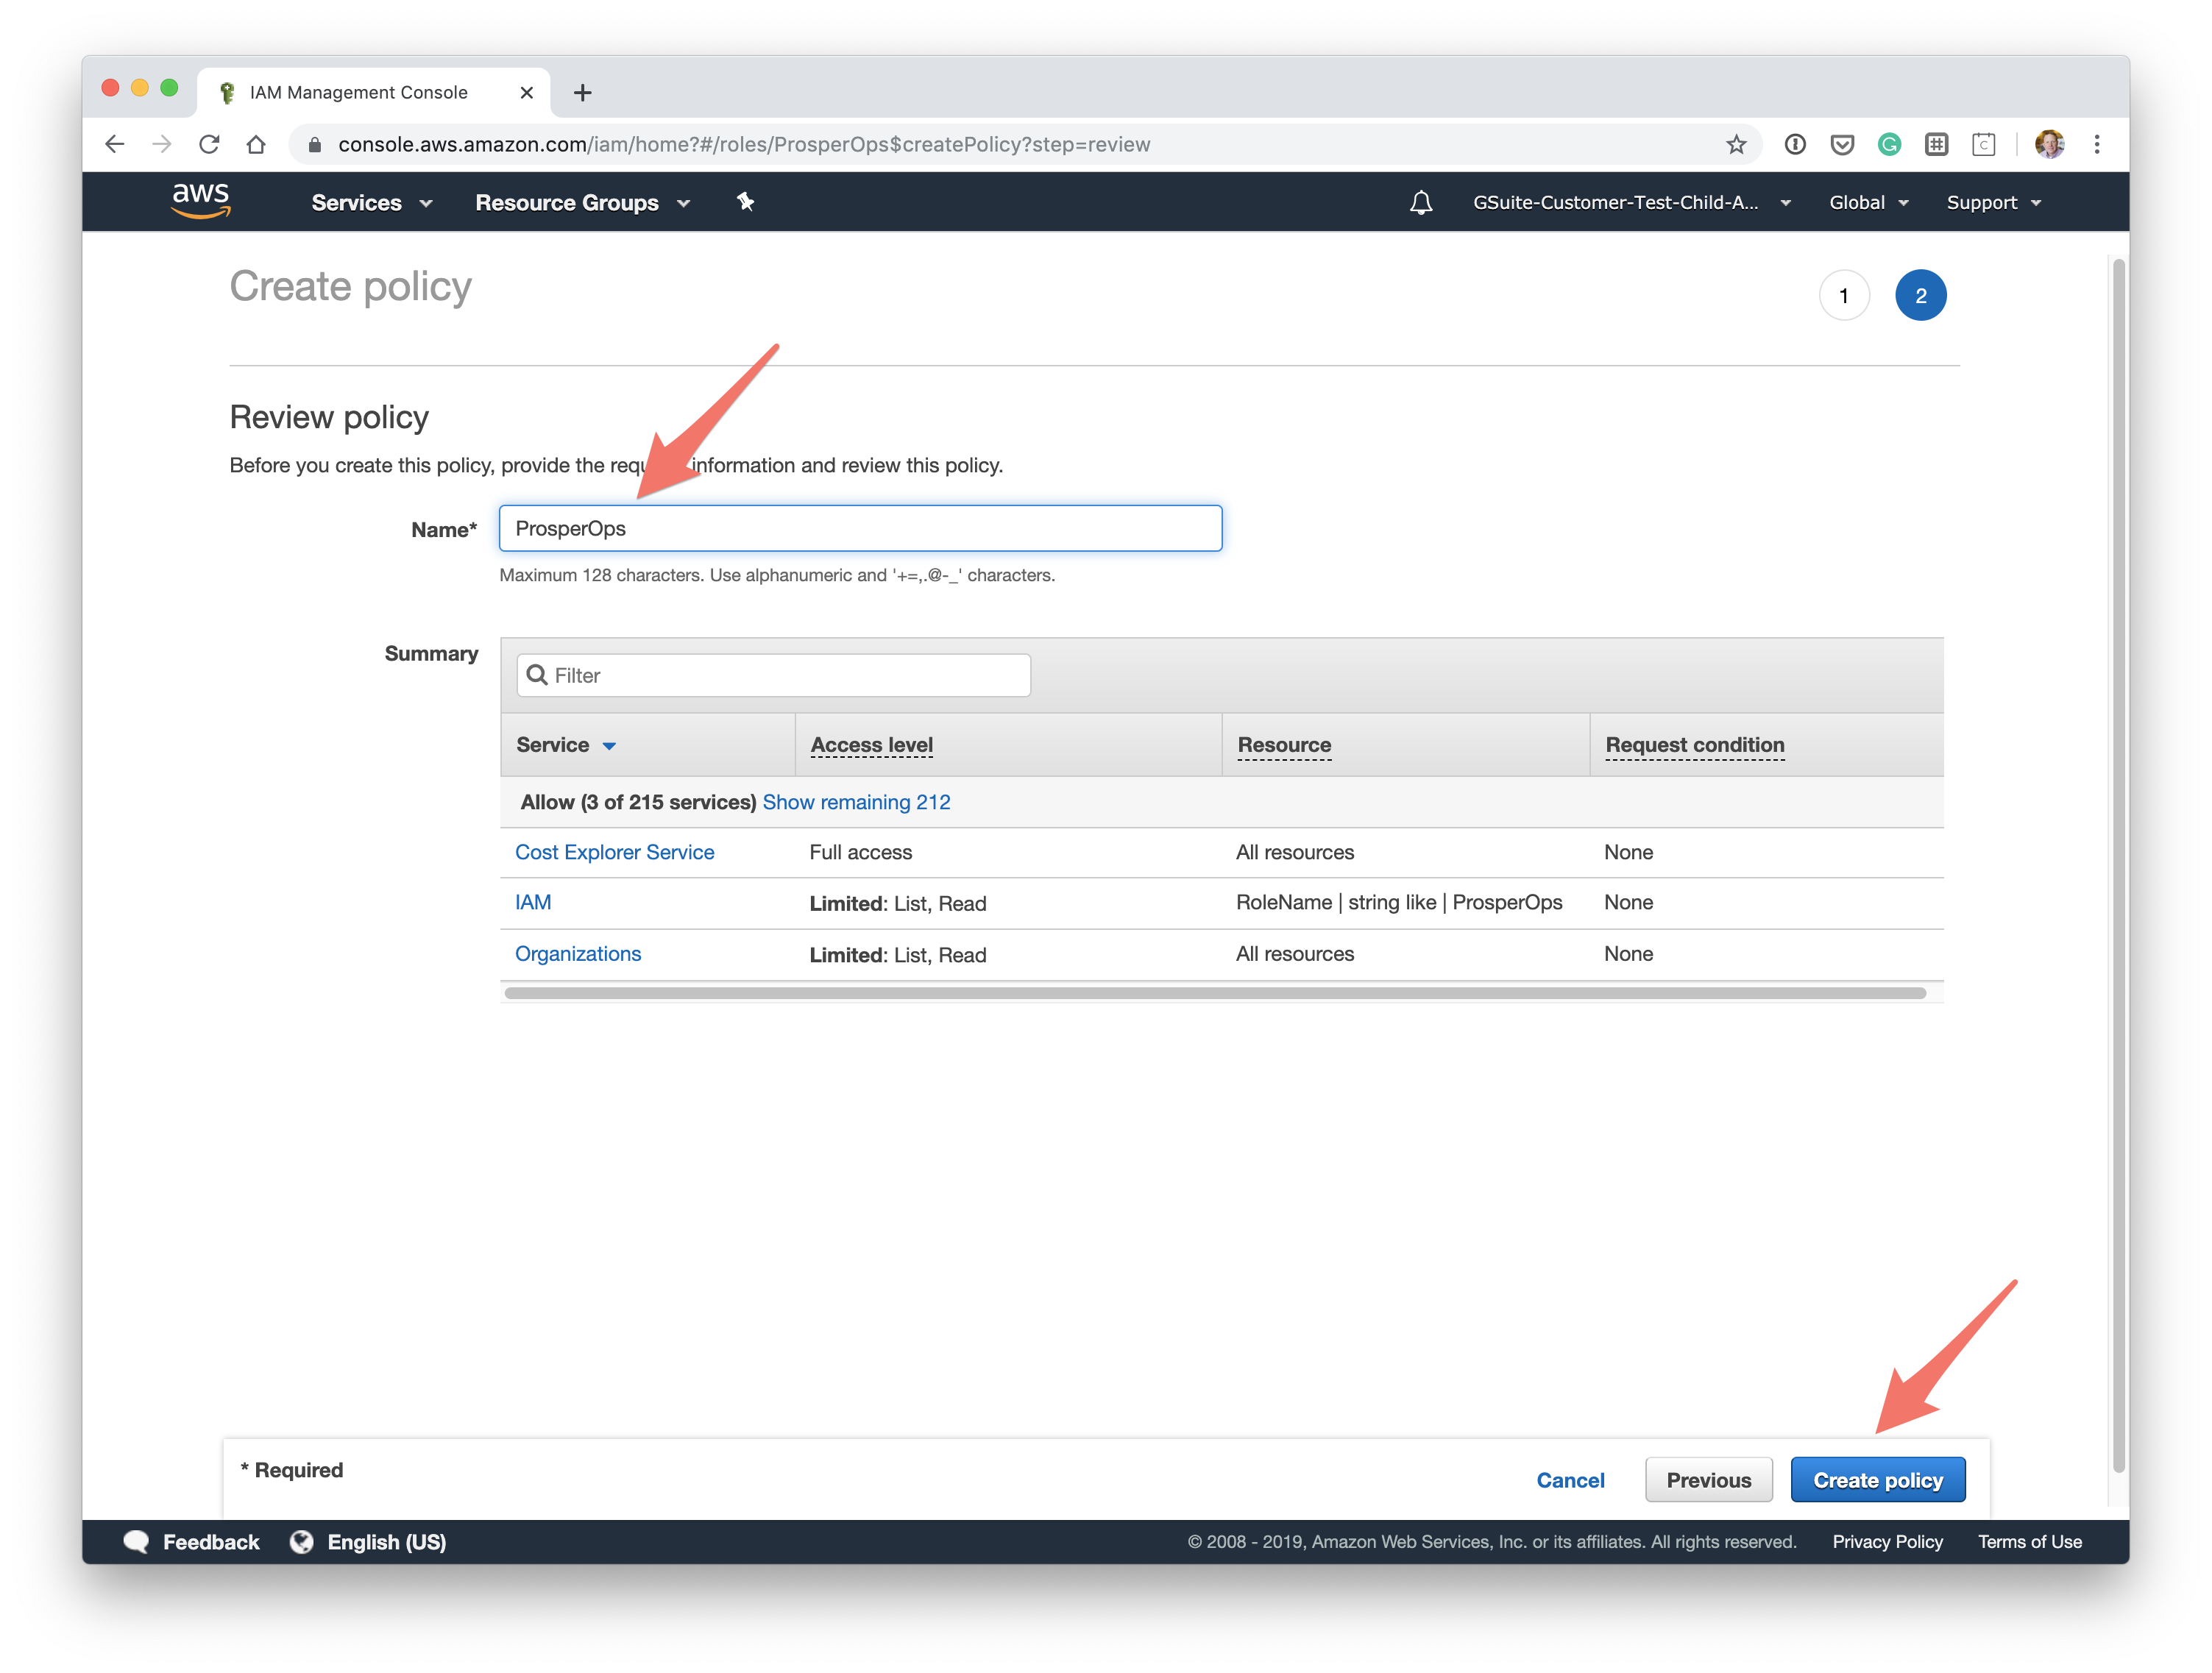This screenshot has height=1673, width=2212.
Task: Open the Global region dropdown
Action: coord(1868,203)
